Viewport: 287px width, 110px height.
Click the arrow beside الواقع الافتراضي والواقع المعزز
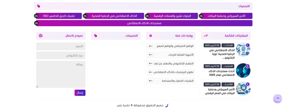point(151,46)
